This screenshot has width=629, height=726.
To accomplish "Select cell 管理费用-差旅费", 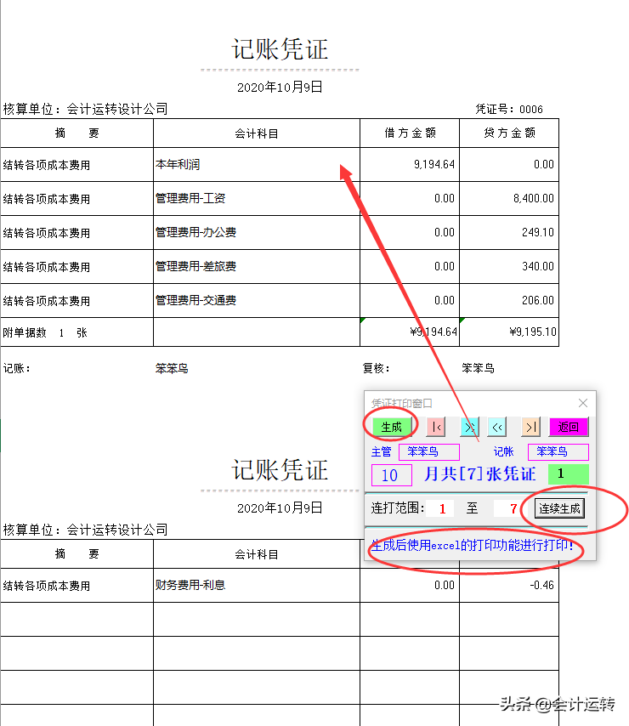I will (x=257, y=267).
